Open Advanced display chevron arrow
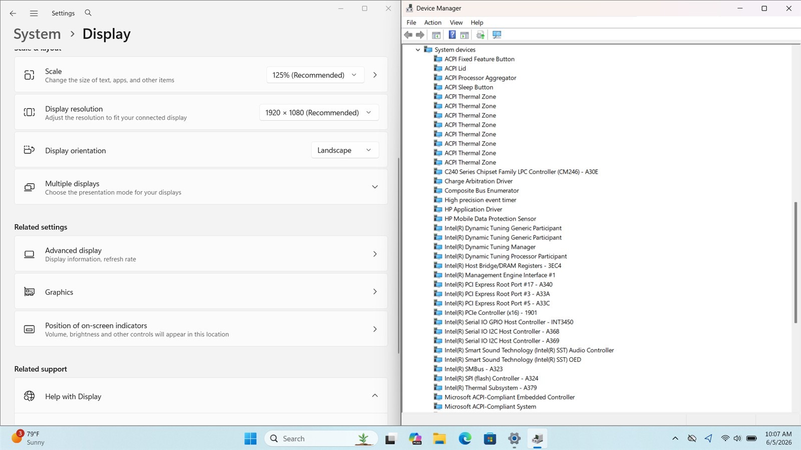The height and width of the screenshot is (450, 801). pyautogui.click(x=375, y=254)
